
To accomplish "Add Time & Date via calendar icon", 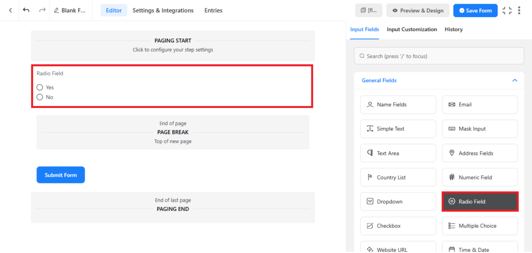I will pos(451,250).
